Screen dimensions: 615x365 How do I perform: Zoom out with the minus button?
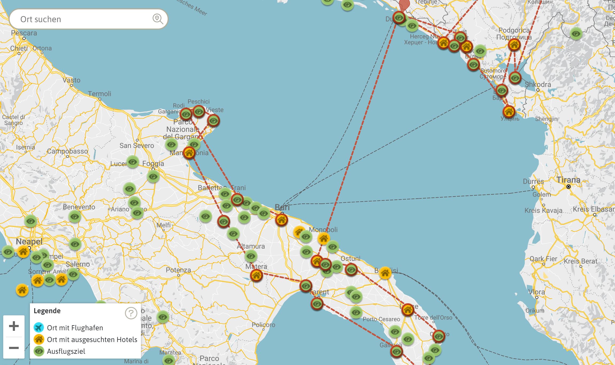14,348
